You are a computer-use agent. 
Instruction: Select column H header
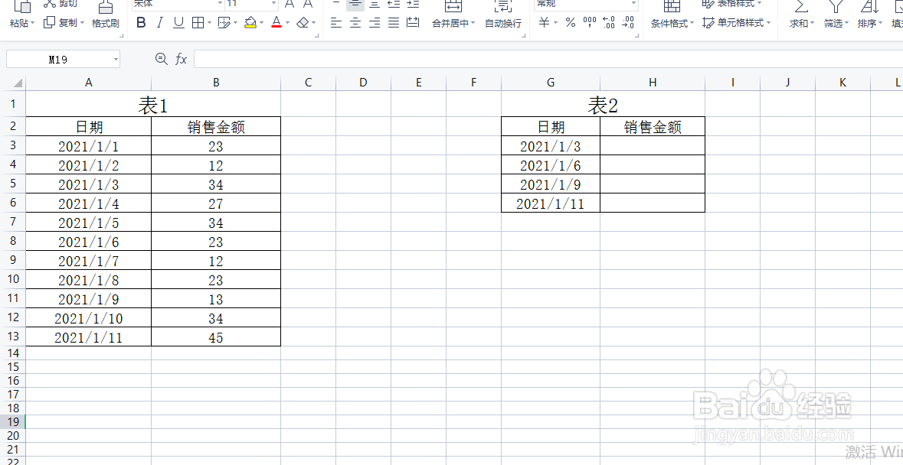[x=653, y=83]
